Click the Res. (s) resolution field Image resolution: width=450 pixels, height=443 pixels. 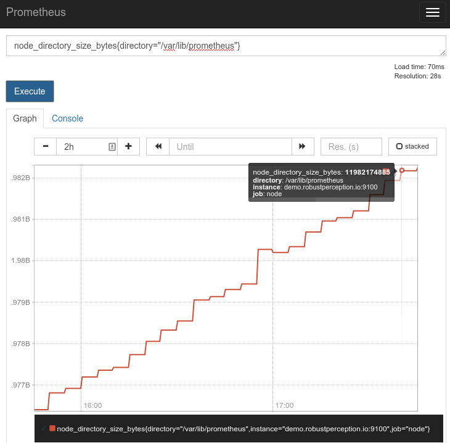tap(351, 146)
